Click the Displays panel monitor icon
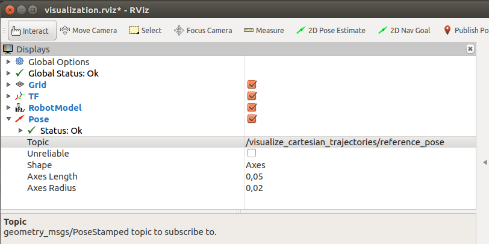This screenshot has height=244, width=489. tap(7, 49)
